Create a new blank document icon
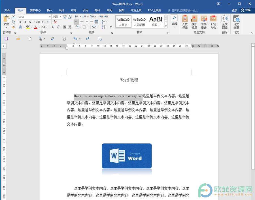This screenshot has height=200, width=255. pos(30,39)
